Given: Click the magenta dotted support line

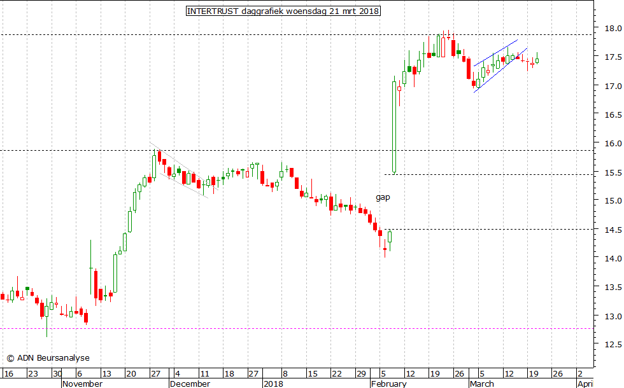Looking at the screenshot, I should 297,329.
